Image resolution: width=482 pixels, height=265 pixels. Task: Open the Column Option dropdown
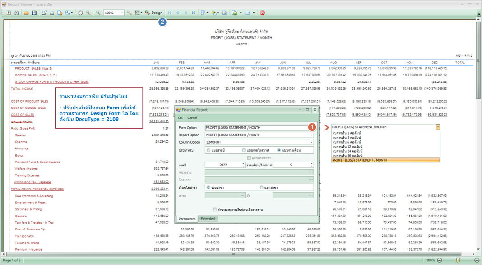pyautogui.click(x=311, y=142)
